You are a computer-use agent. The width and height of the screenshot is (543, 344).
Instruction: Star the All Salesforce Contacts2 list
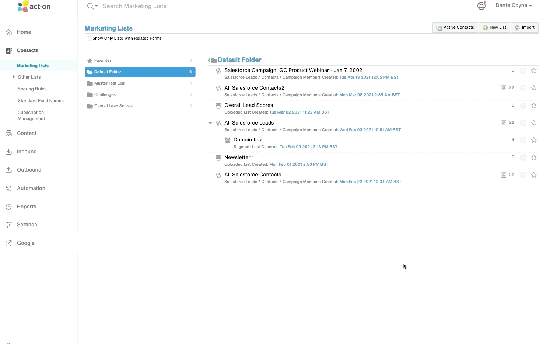click(533, 88)
